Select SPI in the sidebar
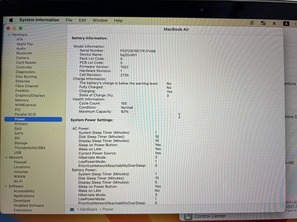This screenshot has height=222, width=297. (x=17, y=138)
